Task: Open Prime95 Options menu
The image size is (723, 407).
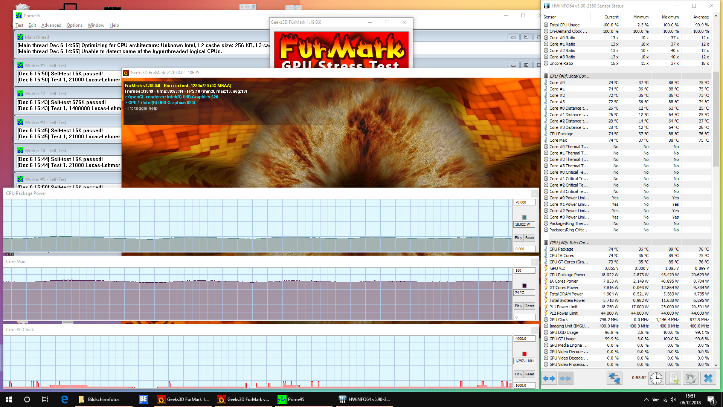Action: pos(75,25)
